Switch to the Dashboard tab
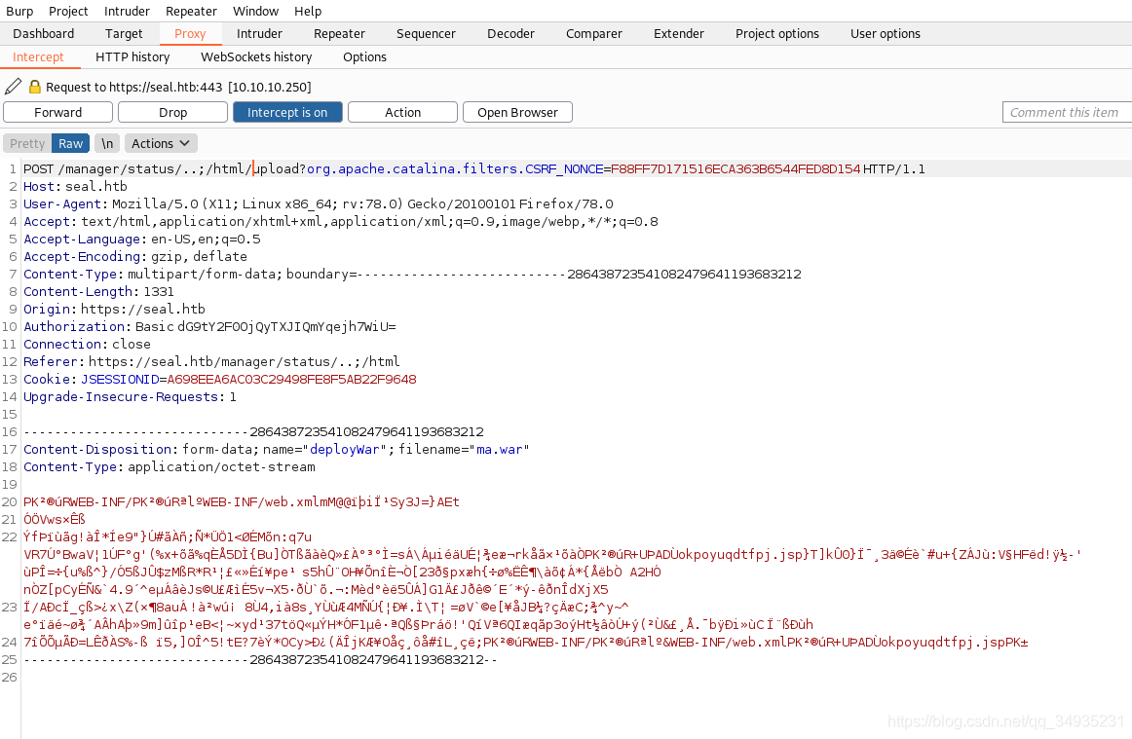Viewport: 1132px width, 739px height. pyautogui.click(x=43, y=33)
